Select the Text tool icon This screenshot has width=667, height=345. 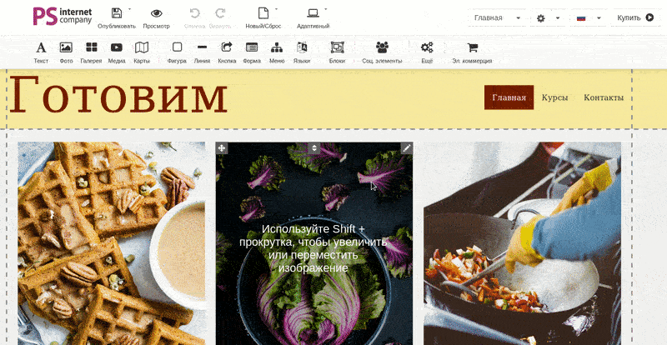(x=41, y=48)
